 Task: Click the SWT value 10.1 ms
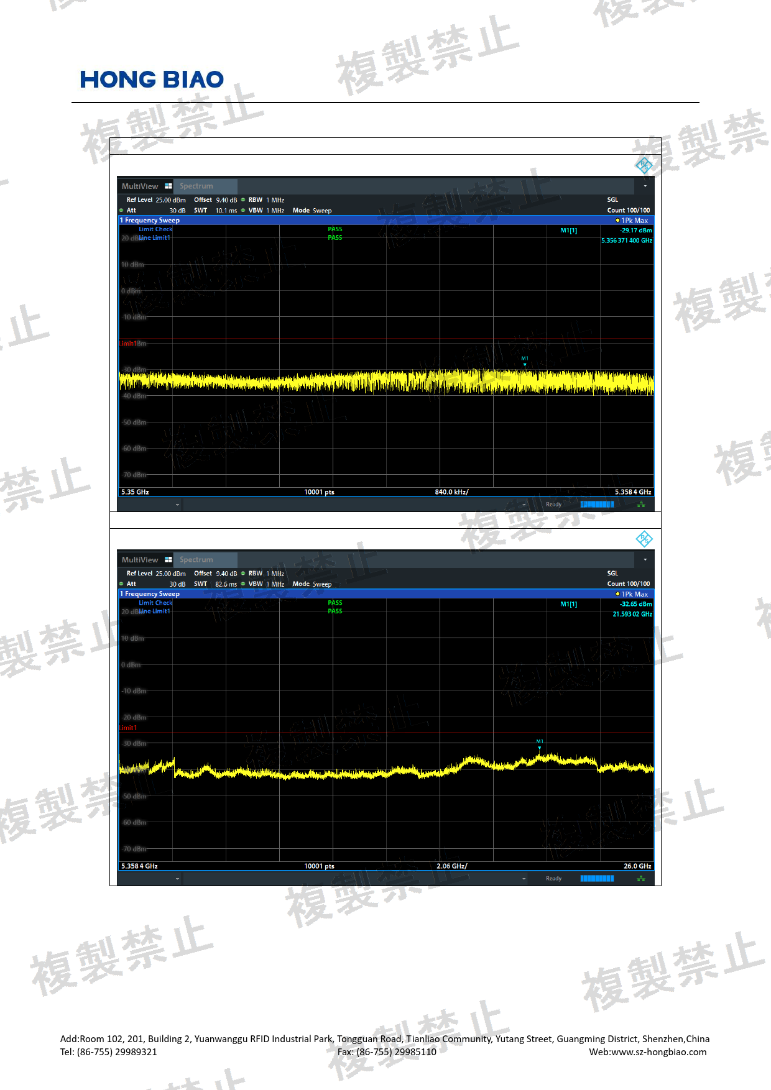pos(226,211)
